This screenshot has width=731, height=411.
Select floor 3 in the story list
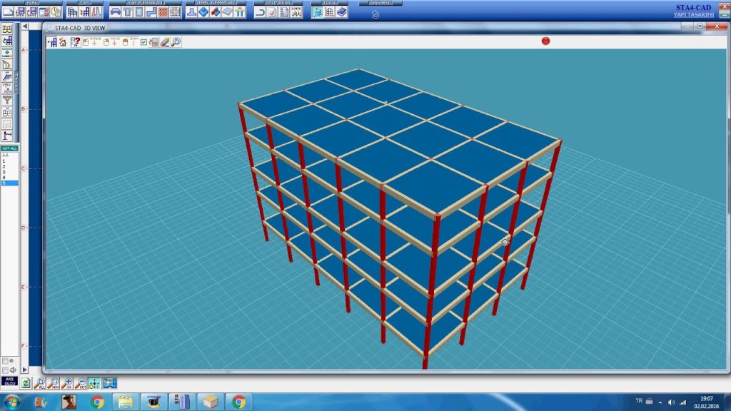[x=4, y=172]
